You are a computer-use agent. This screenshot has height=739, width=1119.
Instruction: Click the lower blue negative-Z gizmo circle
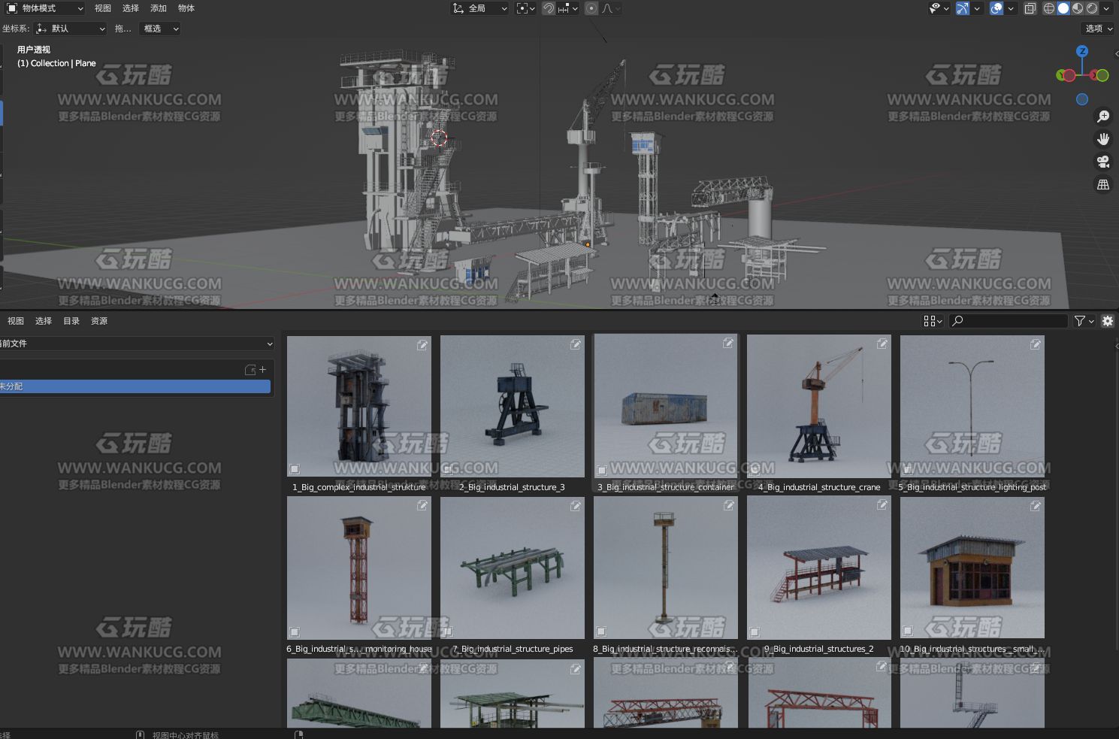[1082, 99]
